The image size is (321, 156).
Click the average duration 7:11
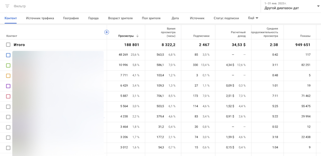pos(275,96)
